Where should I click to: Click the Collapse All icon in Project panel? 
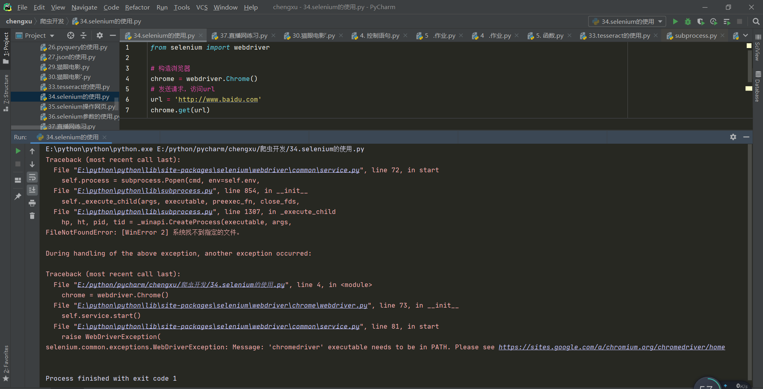tap(83, 35)
